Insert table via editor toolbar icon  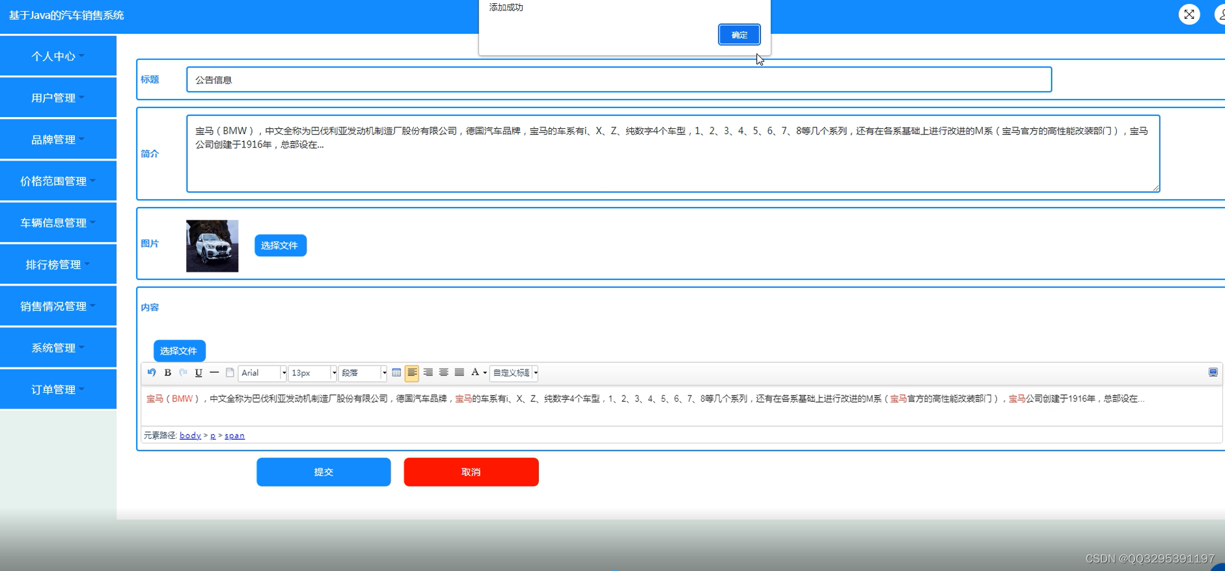396,373
